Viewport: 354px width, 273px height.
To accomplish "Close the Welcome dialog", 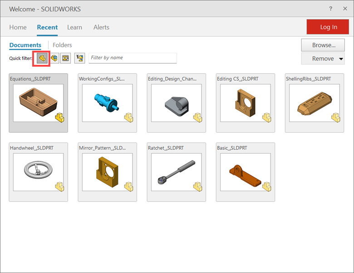I will tap(345, 9).
